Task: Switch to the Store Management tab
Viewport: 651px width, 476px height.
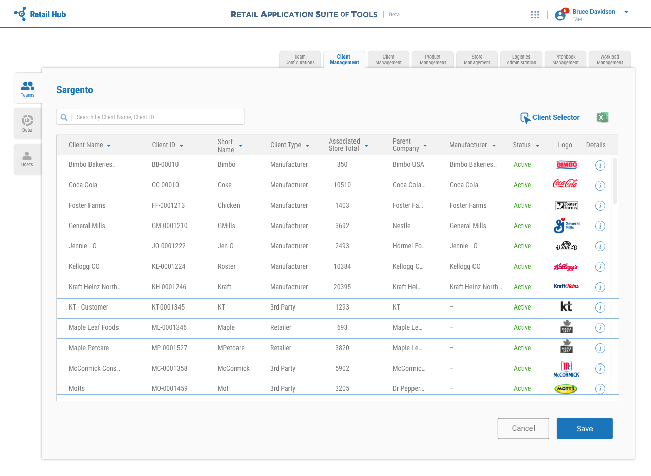Action: tap(477, 60)
